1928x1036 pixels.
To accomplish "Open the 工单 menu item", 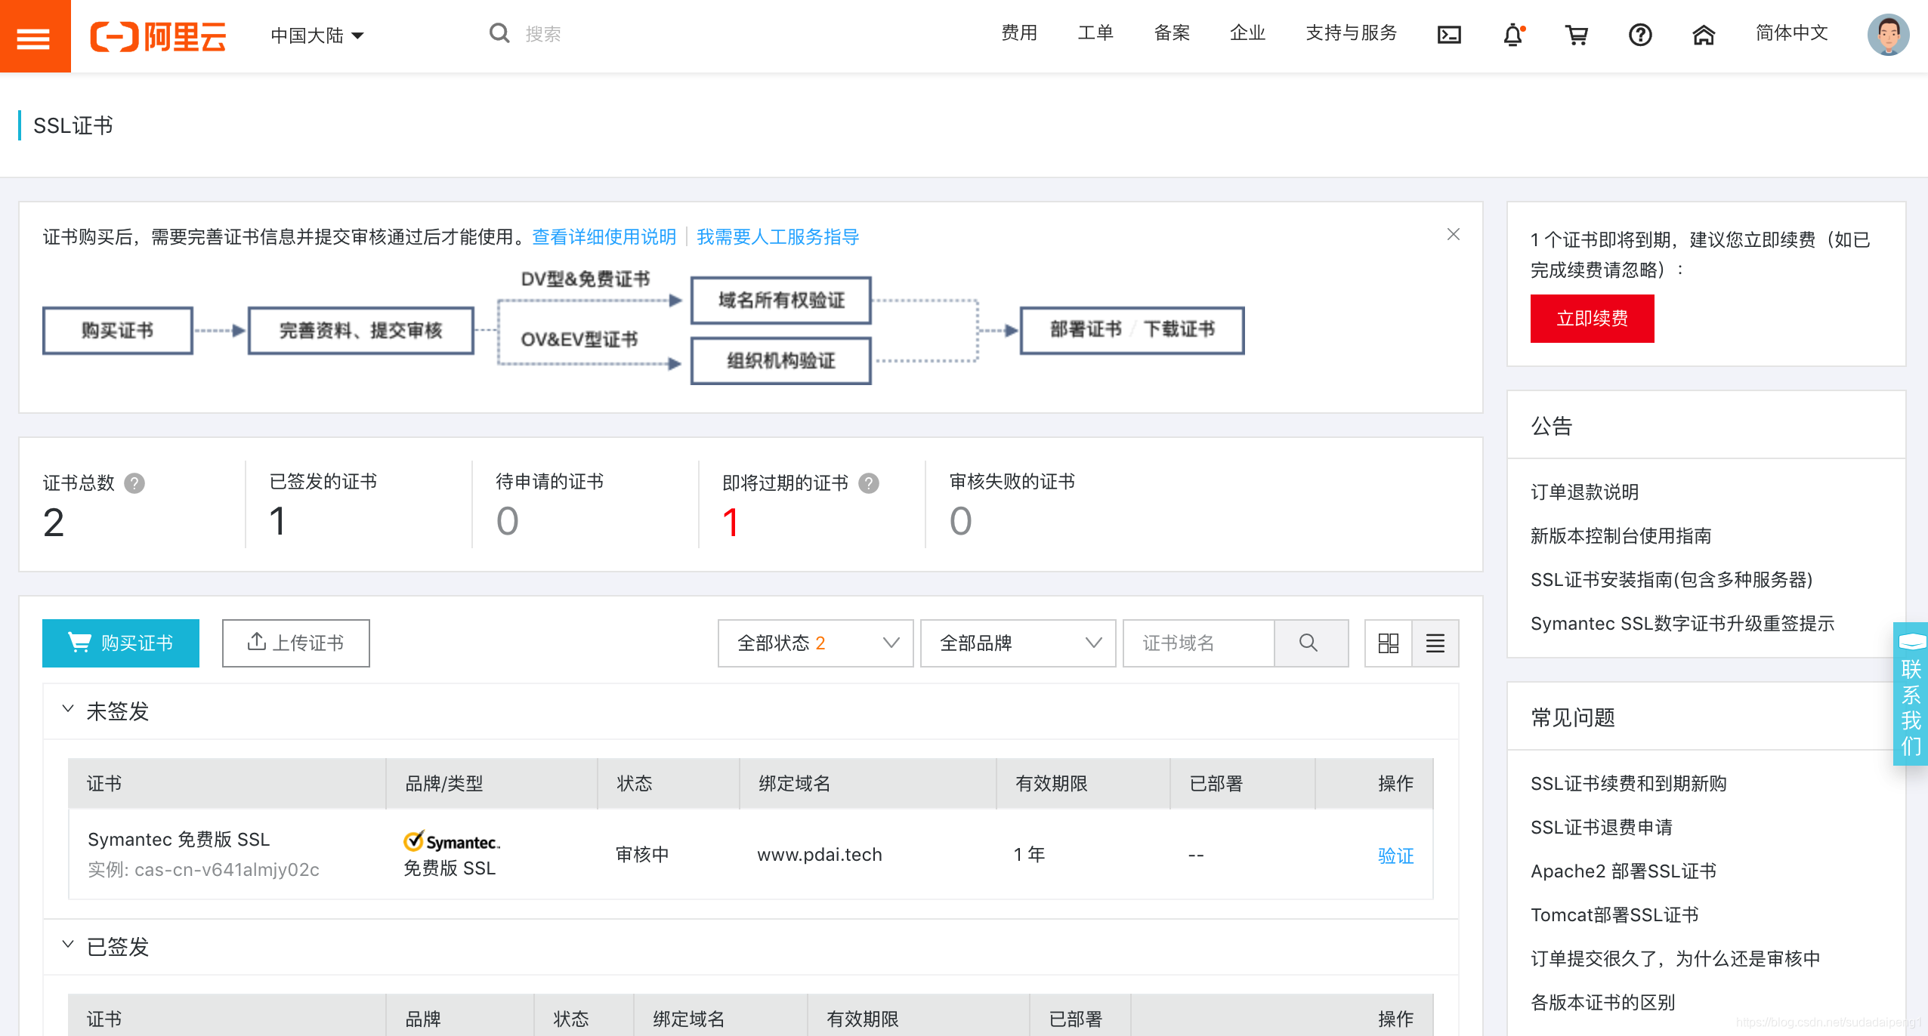I will (x=1095, y=33).
